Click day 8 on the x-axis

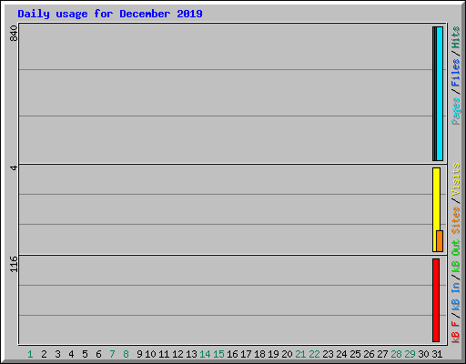pos(126,354)
